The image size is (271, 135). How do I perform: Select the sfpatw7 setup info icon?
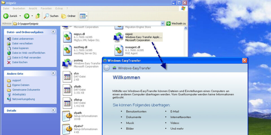(67, 129)
